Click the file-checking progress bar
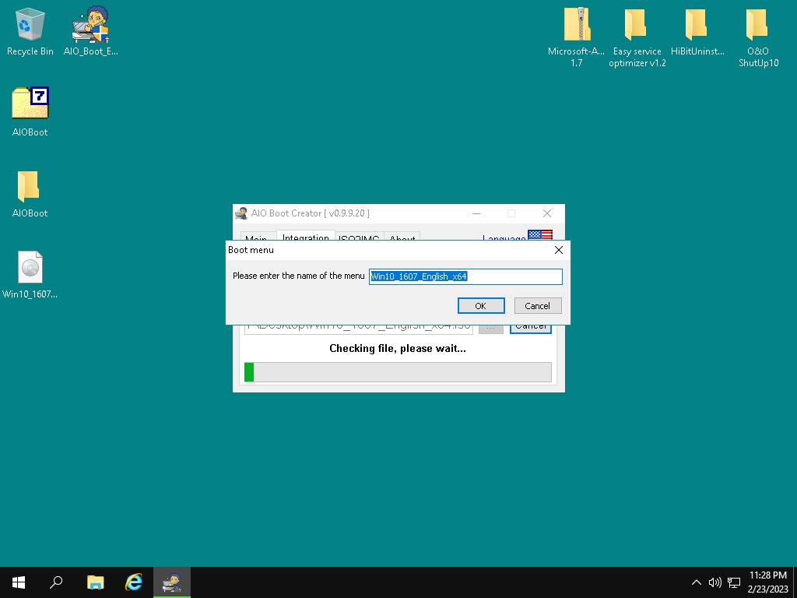This screenshot has width=797, height=598. pyautogui.click(x=398, y=372)
